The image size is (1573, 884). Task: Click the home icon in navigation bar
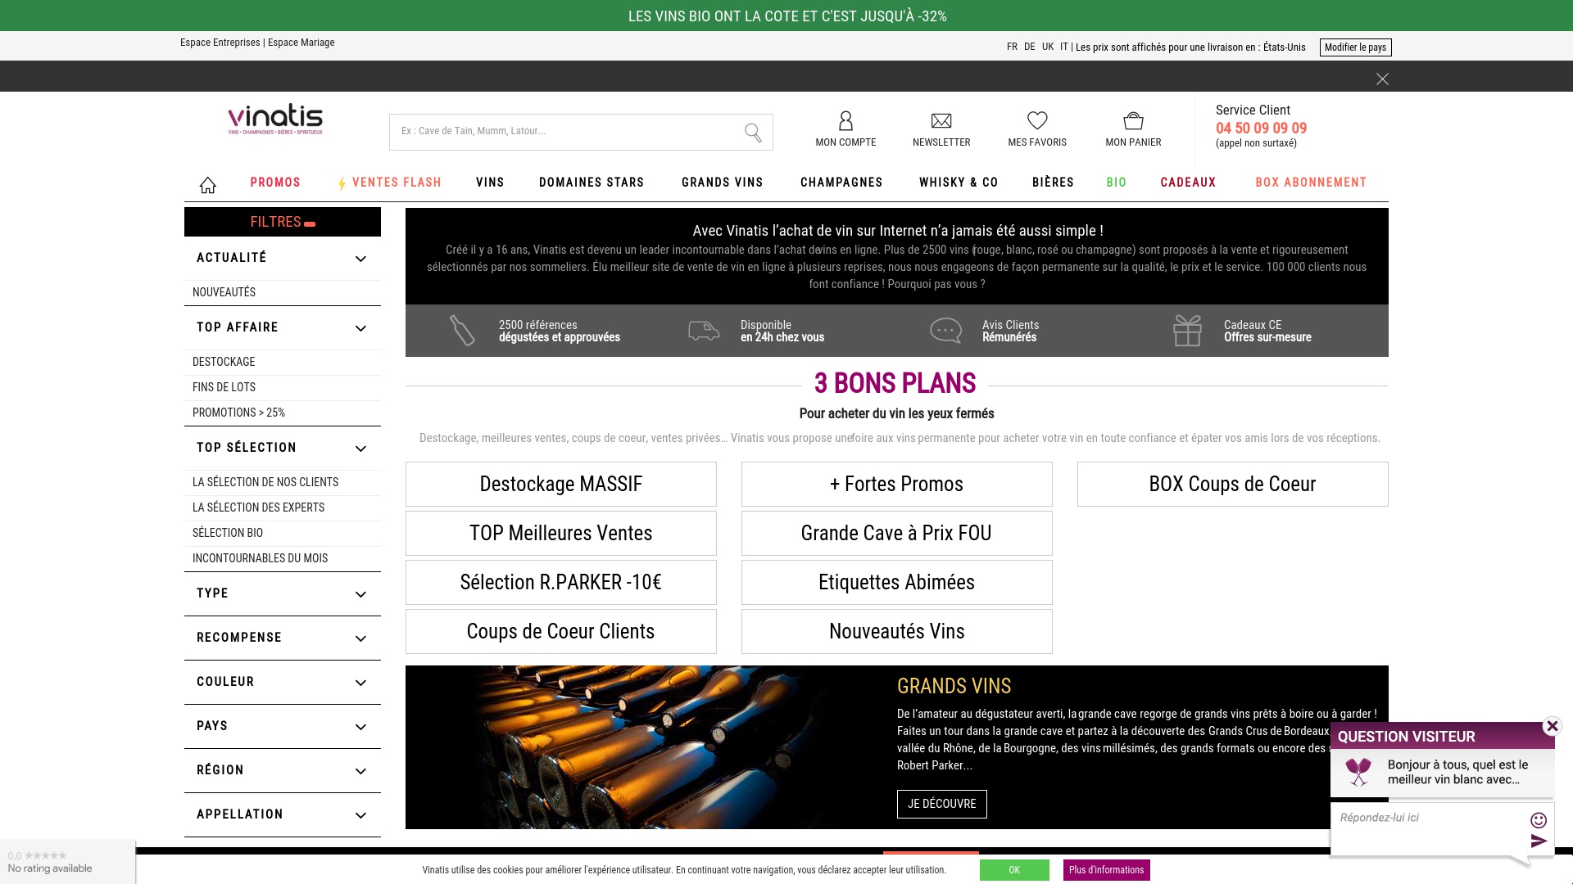coord(208,185)
